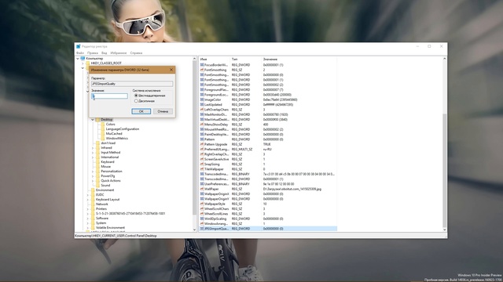Click the WallPaper string value icon
The image size is (503, 282).
coord(202,189)
